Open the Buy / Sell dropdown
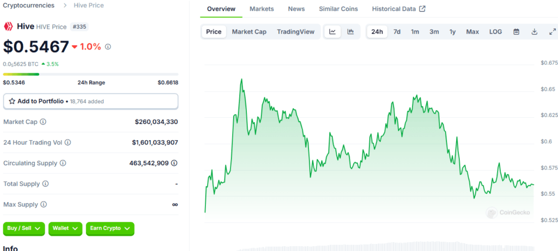 click(x=24, y=229)
